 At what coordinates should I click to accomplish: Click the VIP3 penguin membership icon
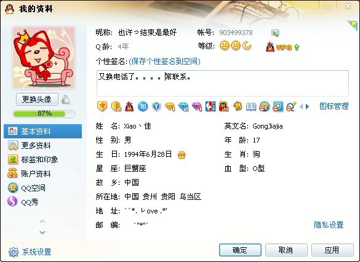(282, 47)
